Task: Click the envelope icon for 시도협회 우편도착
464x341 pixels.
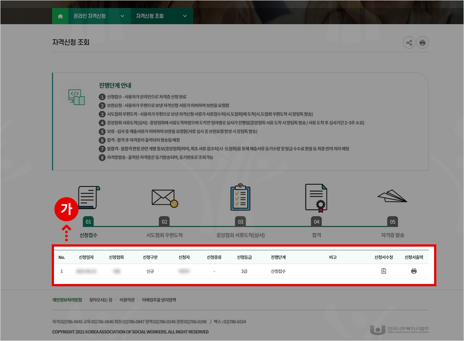Action: coord(164,198)
